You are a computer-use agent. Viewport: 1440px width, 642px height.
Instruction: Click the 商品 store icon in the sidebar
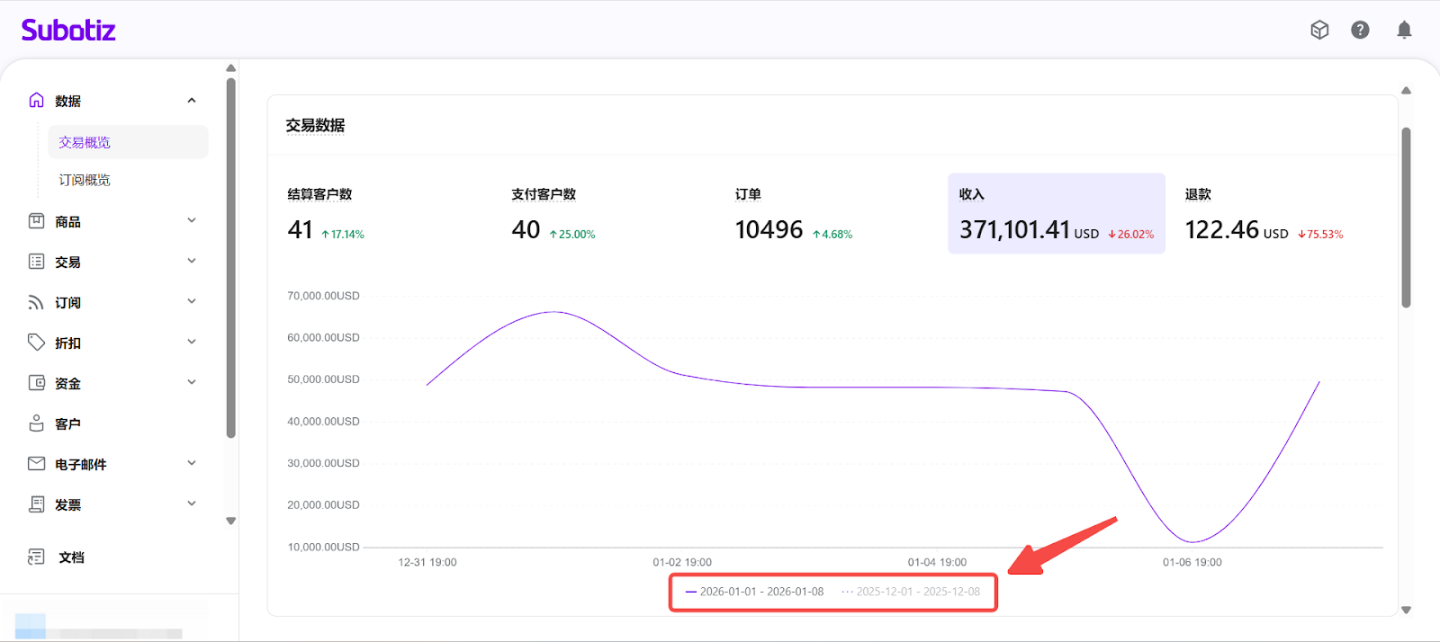click(x=36, y=221)
